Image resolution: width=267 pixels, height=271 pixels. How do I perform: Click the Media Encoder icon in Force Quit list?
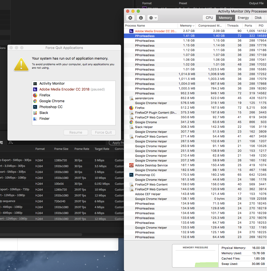[x=35, y=89]
